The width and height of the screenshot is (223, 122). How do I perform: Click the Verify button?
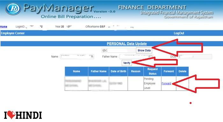[127, 63]
